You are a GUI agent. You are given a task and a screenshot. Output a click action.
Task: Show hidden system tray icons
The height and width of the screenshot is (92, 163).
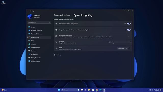[147, 90]
